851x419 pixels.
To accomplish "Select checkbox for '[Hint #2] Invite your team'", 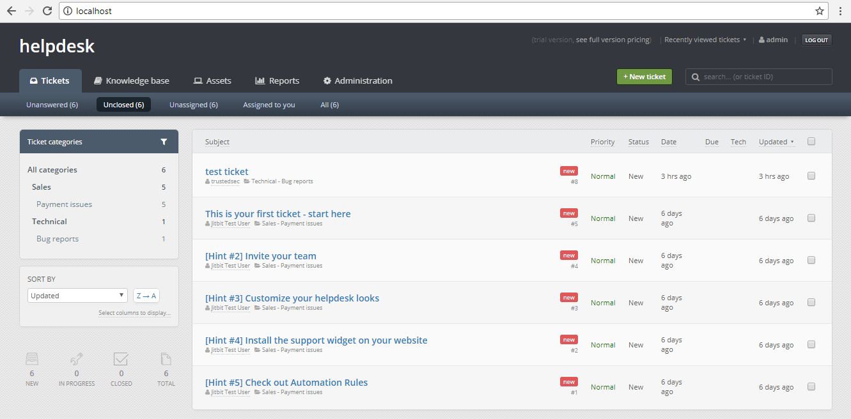I will (x=811, y=260).
